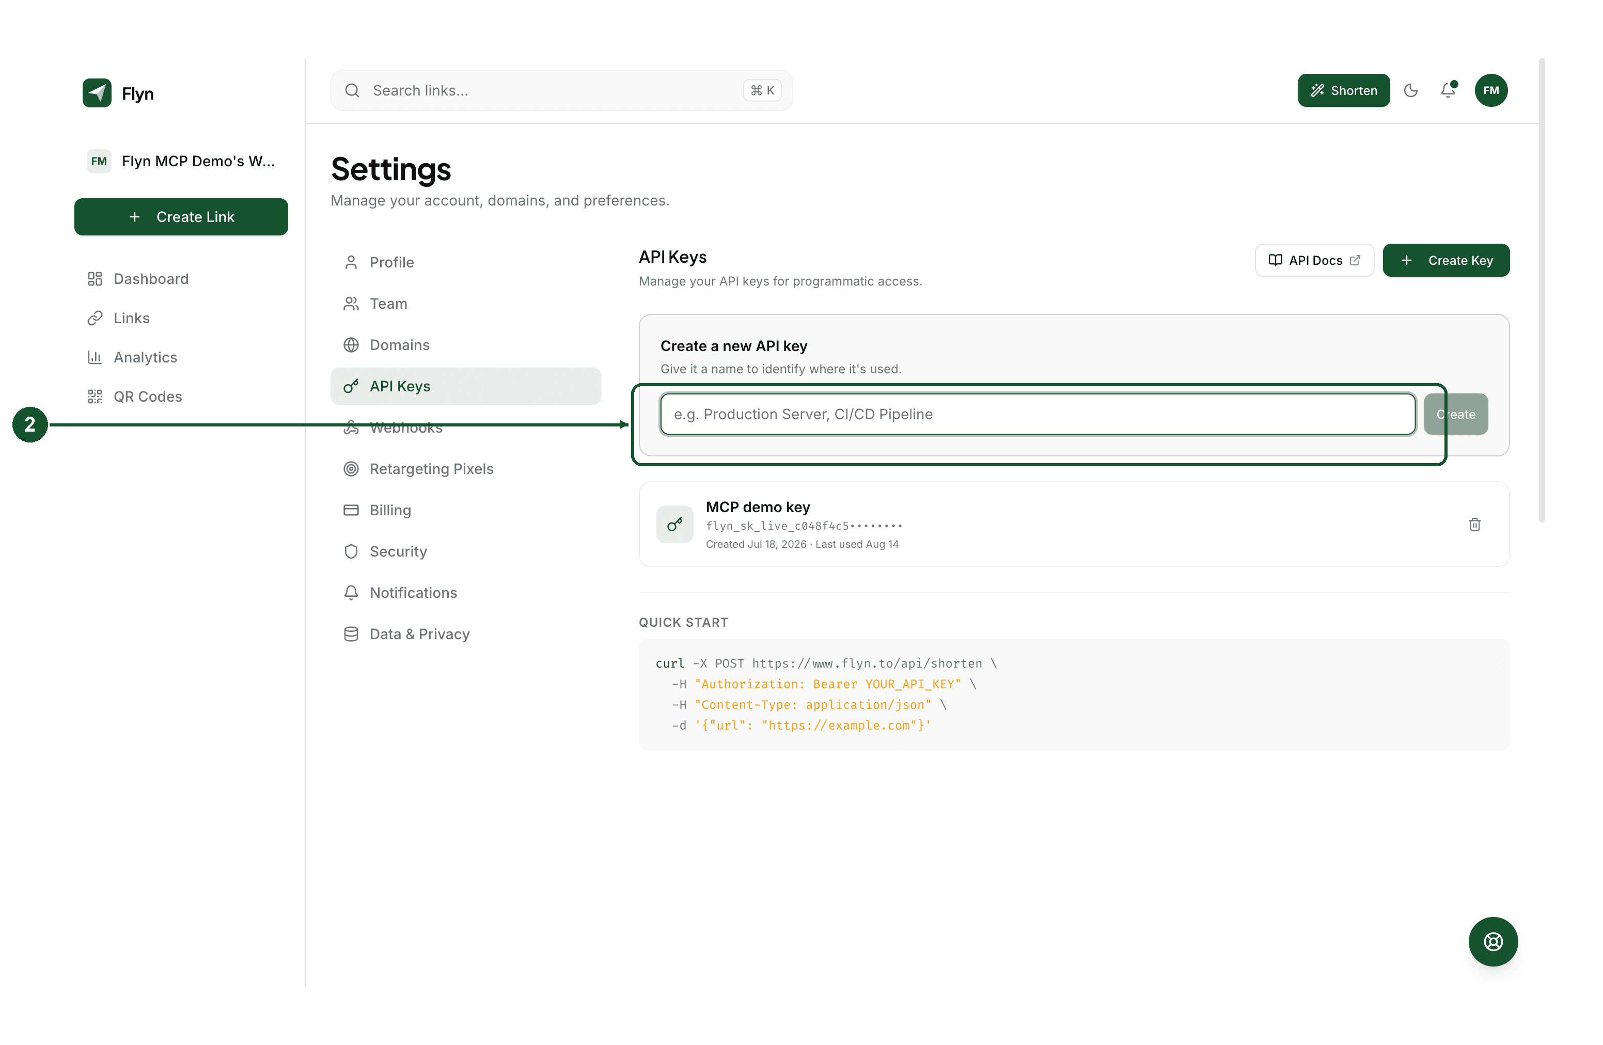Click the Flyn paper-plane logo
1603x1045 pixels.
pyautogui.click(x=97, y=93)
